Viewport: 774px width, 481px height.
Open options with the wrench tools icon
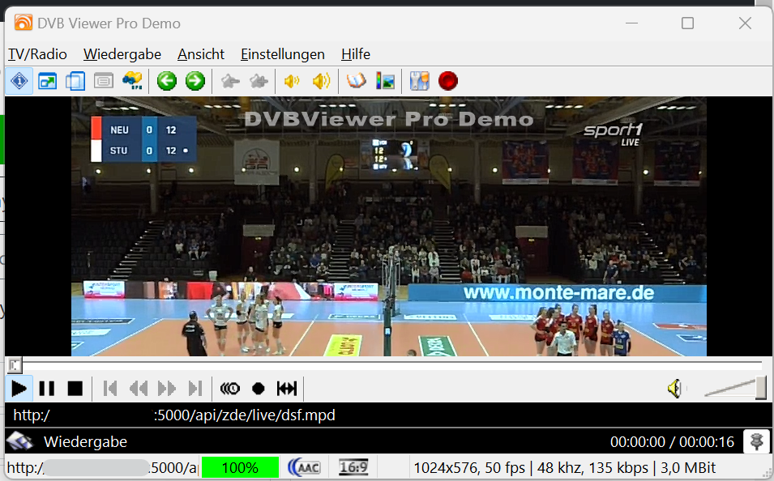click(x=419, y=81)
